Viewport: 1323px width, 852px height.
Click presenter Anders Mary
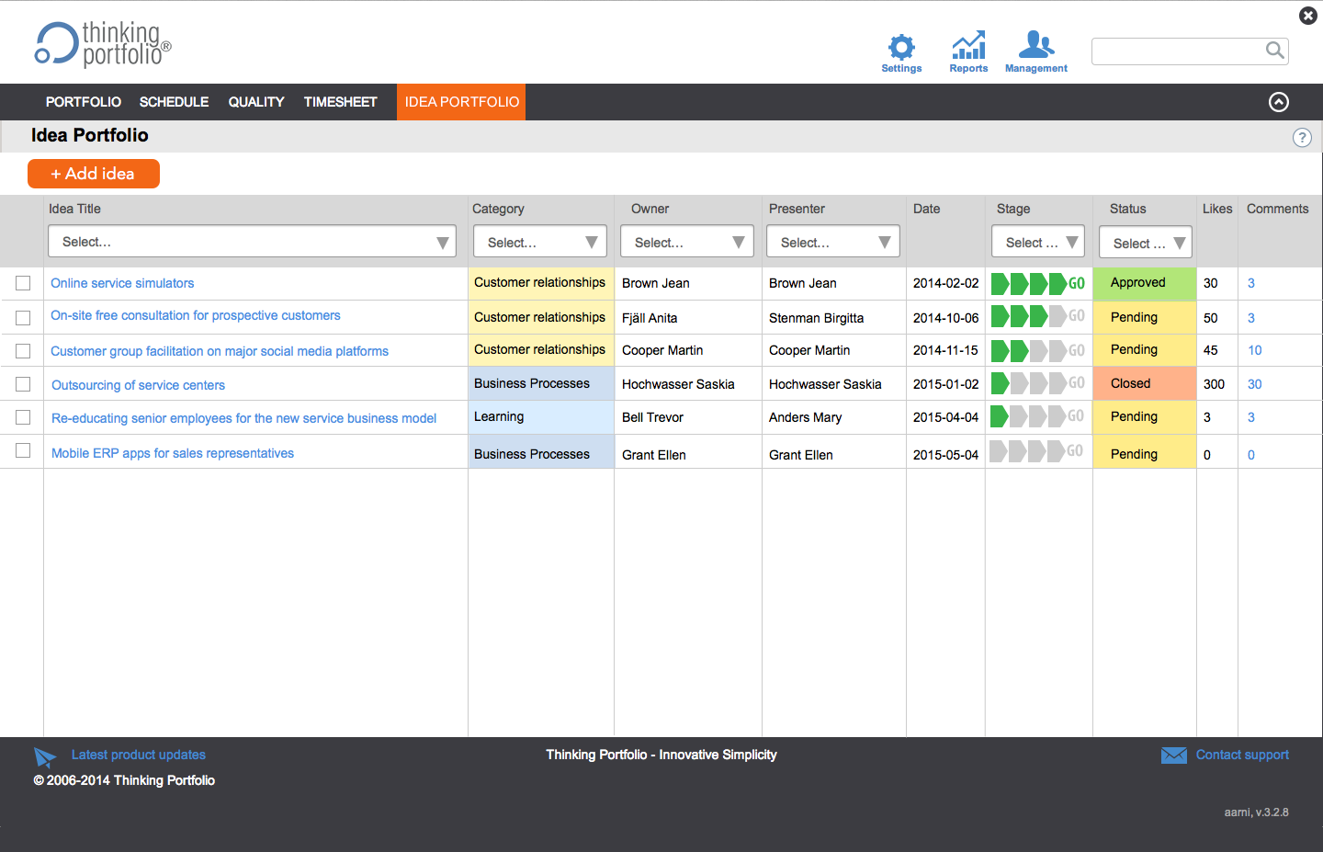tap(805, 417)
